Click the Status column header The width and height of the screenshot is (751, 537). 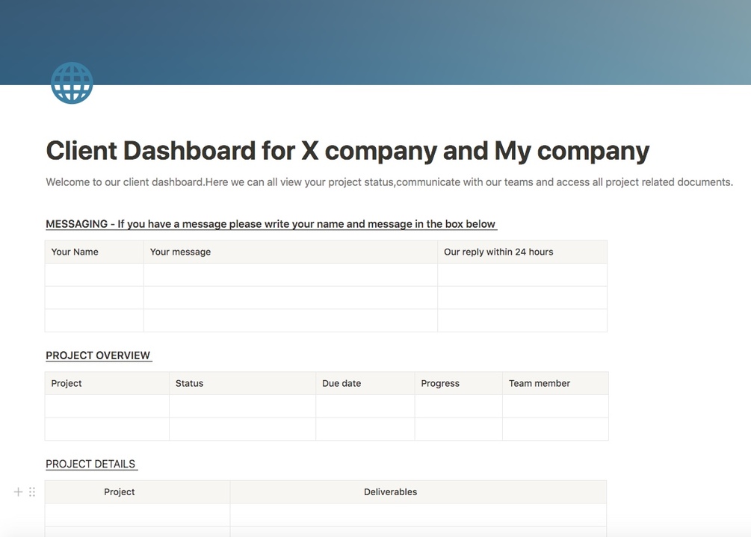(x=190, y=384)
